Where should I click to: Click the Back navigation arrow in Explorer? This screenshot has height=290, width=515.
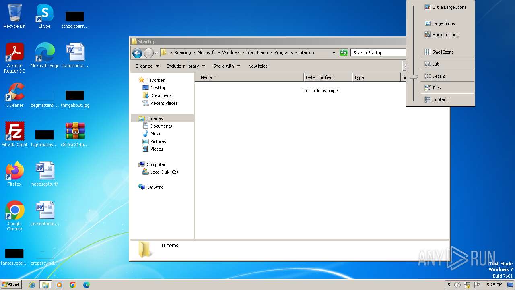coord(137,53)
